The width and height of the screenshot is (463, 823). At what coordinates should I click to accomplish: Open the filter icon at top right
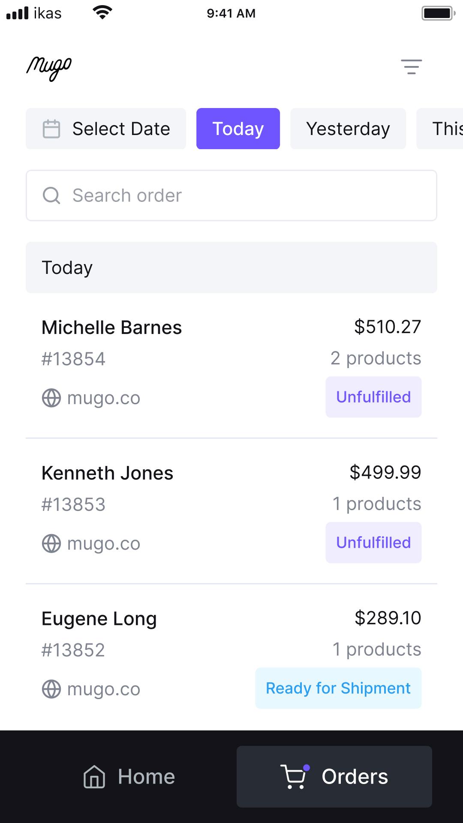(x=411, y=67)
